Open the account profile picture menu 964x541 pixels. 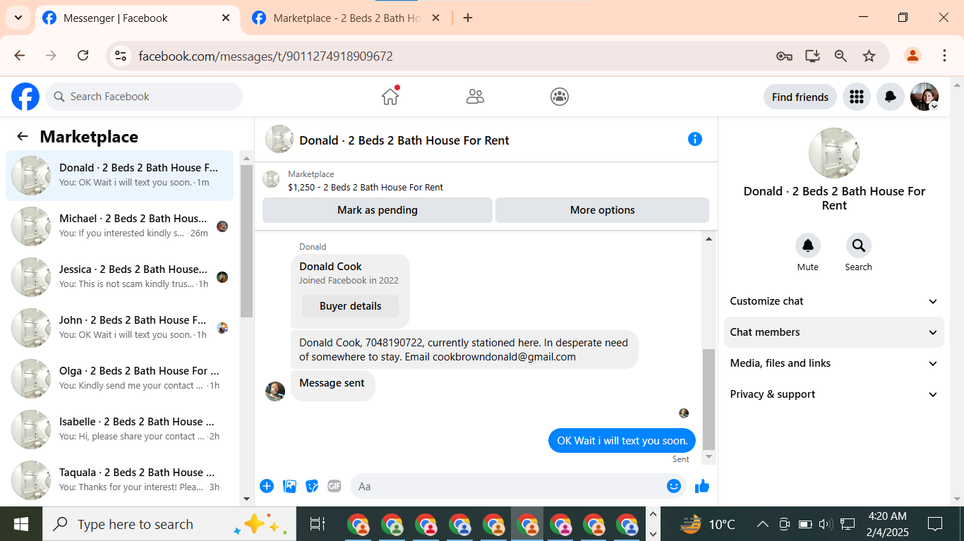tap(924, 97)
